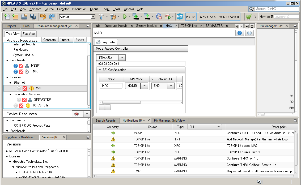
Task: Click the New File toolbar icon
Action: click(7, 17)
